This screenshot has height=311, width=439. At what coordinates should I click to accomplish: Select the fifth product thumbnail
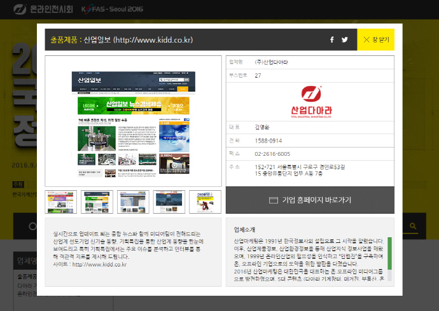click(x=205, y=201)
